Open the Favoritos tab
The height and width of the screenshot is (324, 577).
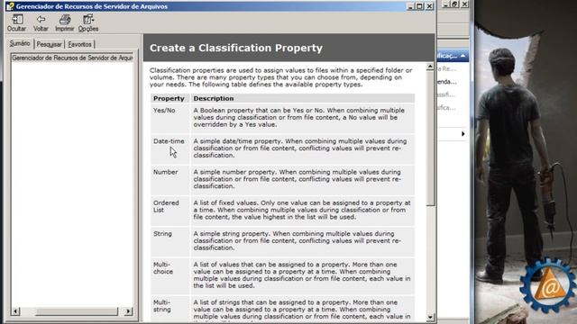(x=80, y=44)
